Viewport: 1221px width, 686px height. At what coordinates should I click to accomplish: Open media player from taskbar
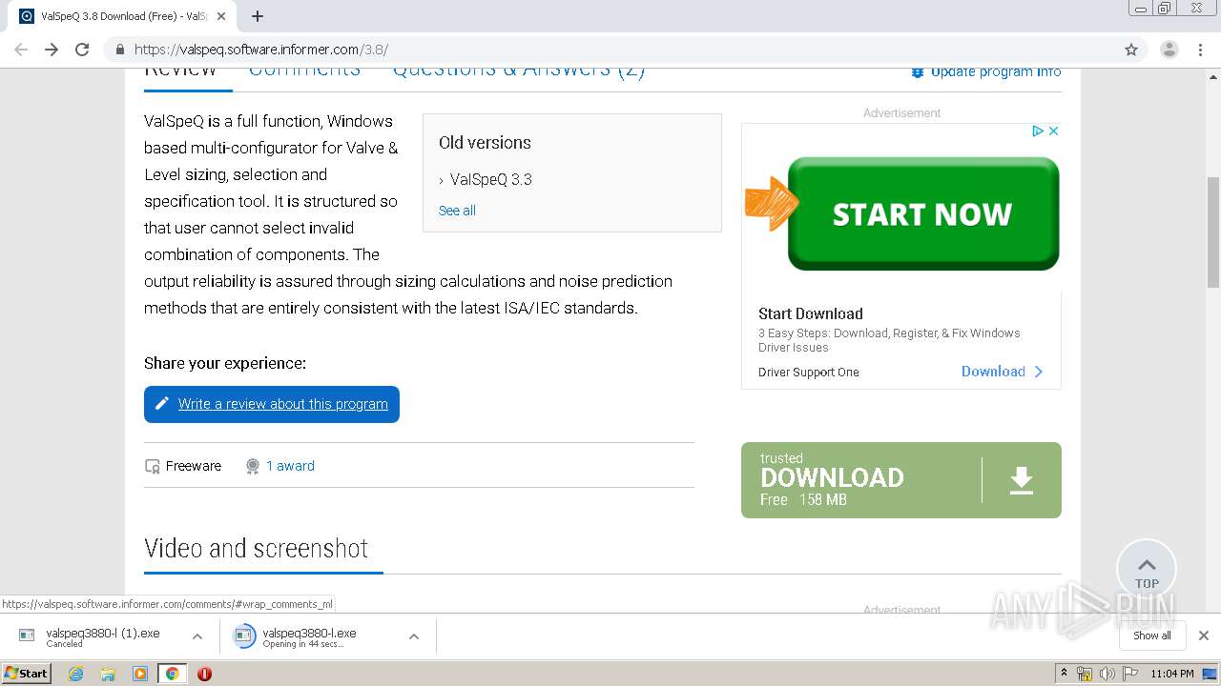point(140,674)
